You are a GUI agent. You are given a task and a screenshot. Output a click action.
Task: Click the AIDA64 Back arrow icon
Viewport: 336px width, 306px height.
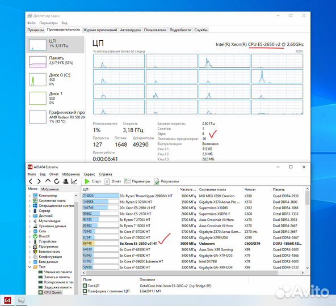31,181
